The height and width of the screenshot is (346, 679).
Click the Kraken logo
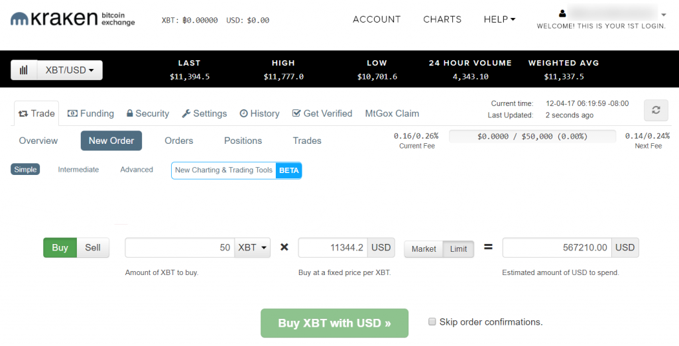coord(73,19)
